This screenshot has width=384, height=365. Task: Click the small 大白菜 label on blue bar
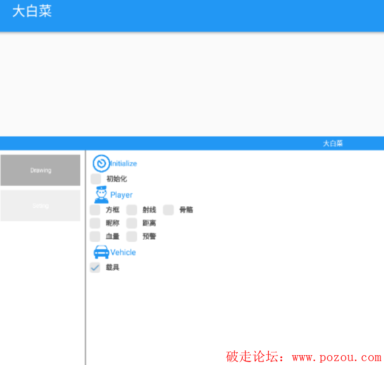pos(333,143)
